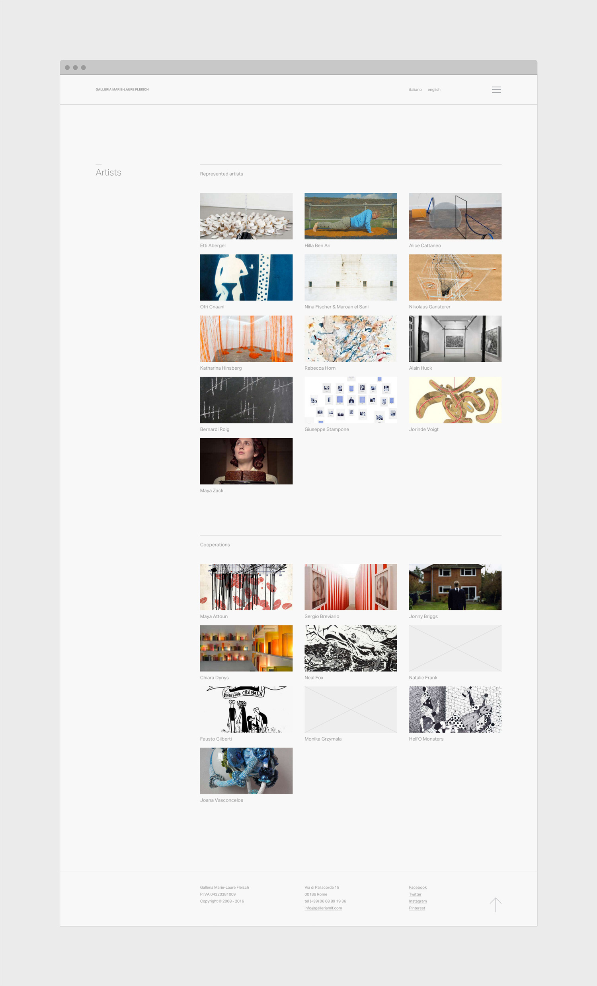
Task: Click the Galleria Marie-Laure Fleisch logo
Action: pyautogui.click(x=122, y=90)
